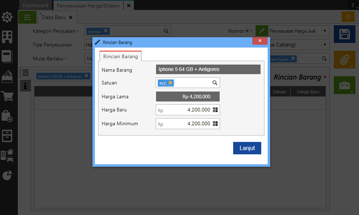Image resolution: width=359 pixels, height=215 pixels.
Task: Open the green briefcase tools button
Action: coord(344,85)
